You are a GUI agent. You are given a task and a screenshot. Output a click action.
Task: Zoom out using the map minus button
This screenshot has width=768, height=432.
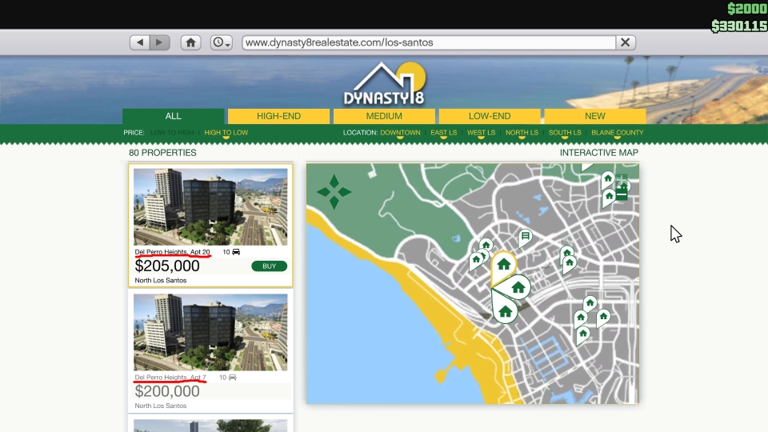coord(622,195)
